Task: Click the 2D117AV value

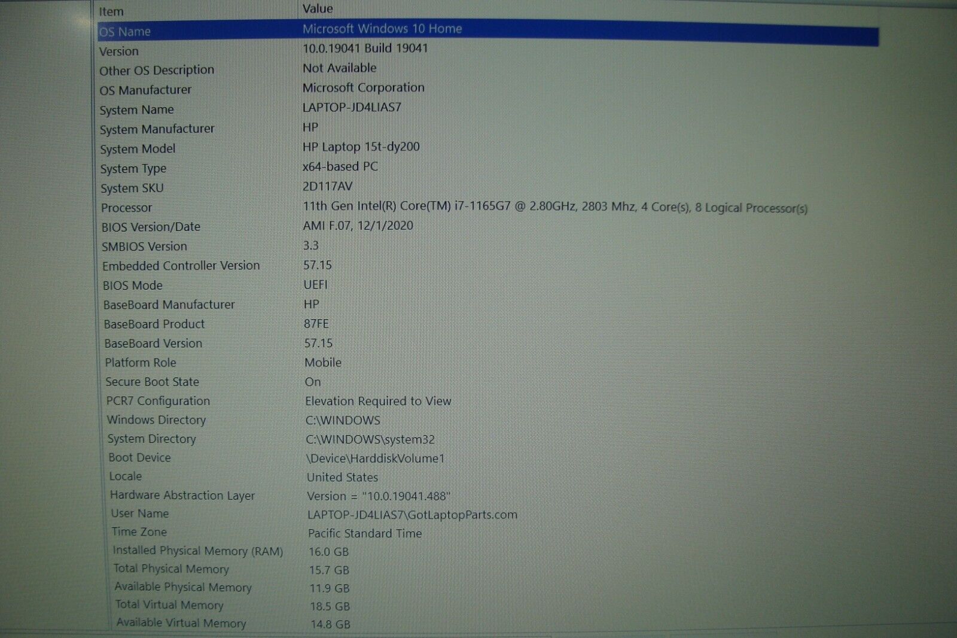Action: [328, 186]
